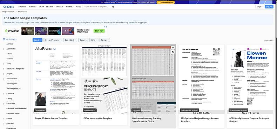Click the All Templates grid icon
Screen dimensions: 277x129
pyautogui.click(x=4, y=39)
